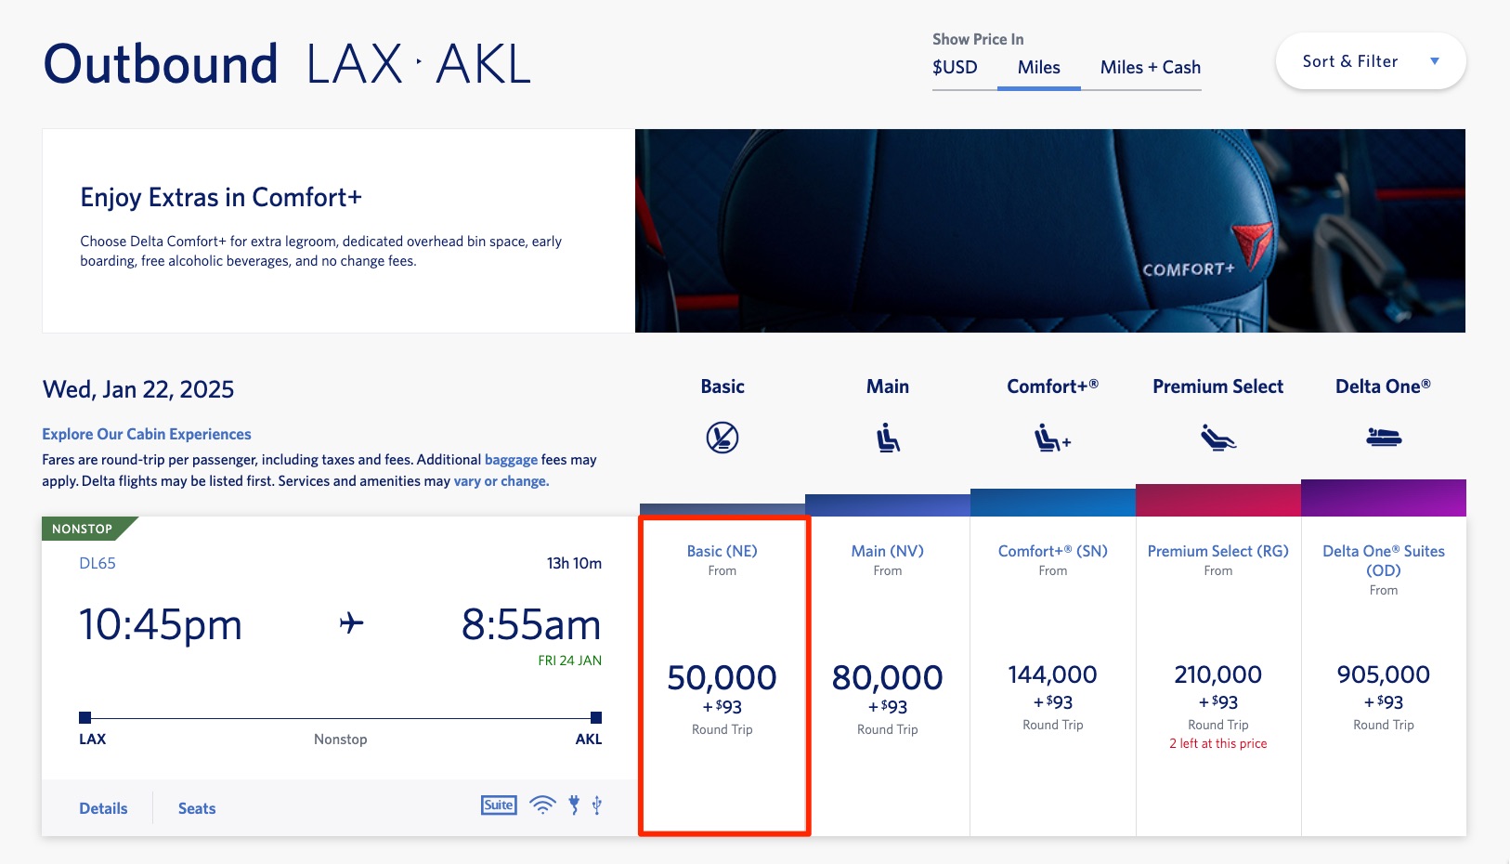The image size is (1510, 864).
Task: Select the Comfort+ seat icon
Action: 1051,435
